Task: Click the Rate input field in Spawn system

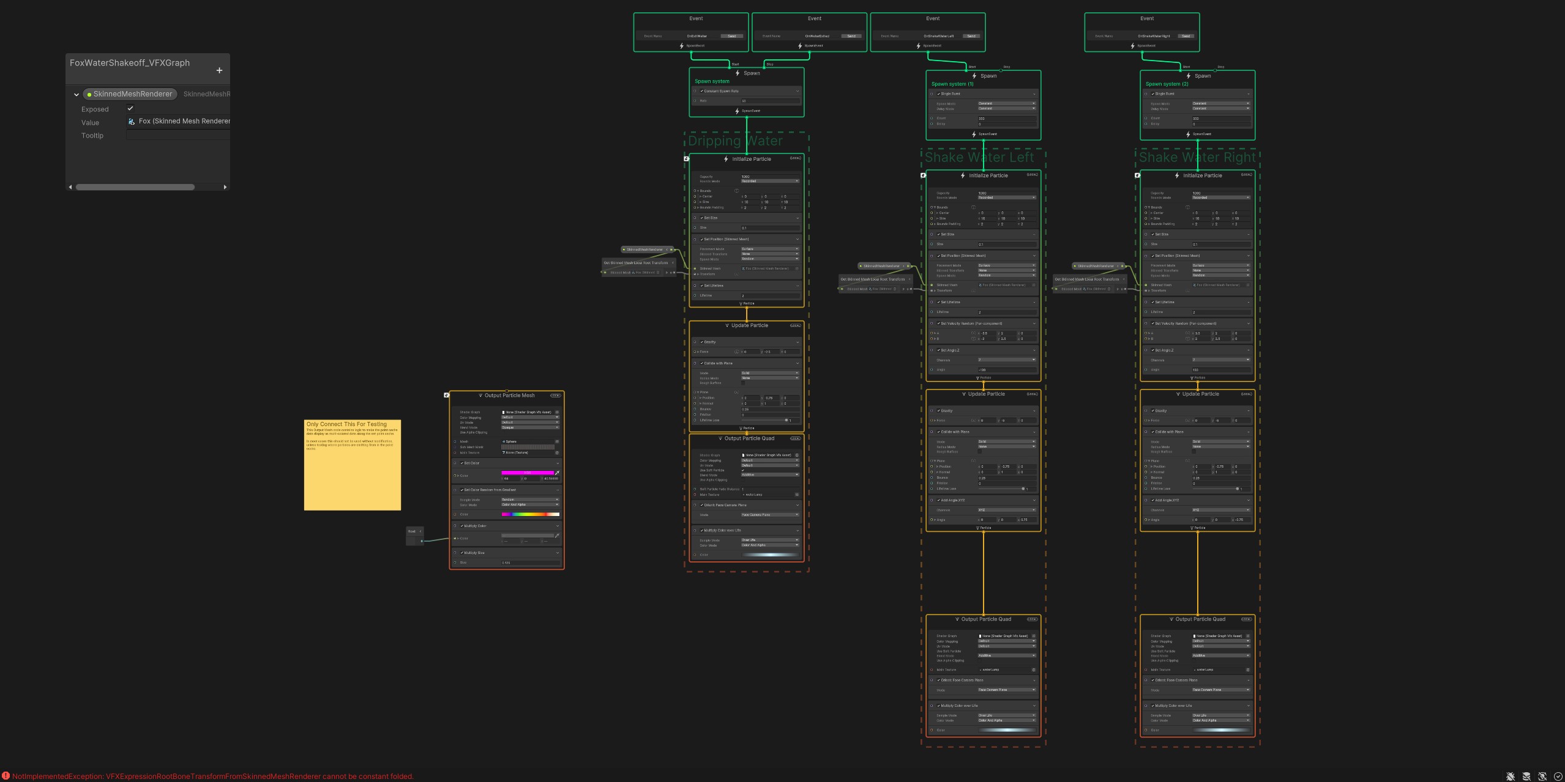Action: [x=769, y=101]
